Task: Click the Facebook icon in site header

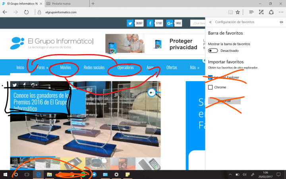Action: click(150, 23)
